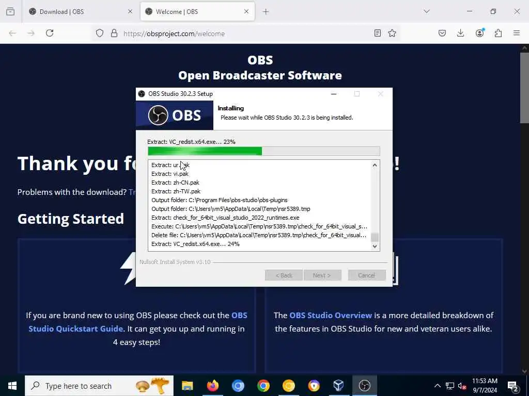This screenshot has height=396, width=529.
Task: Open Firefox from the taskbar
Action: [212, 386]
